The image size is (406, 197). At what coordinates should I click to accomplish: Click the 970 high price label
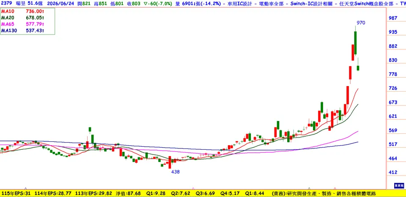point(361,23)
